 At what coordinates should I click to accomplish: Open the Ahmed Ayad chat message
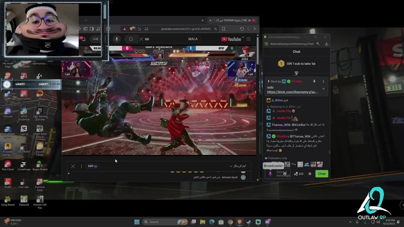click(220, 178)
